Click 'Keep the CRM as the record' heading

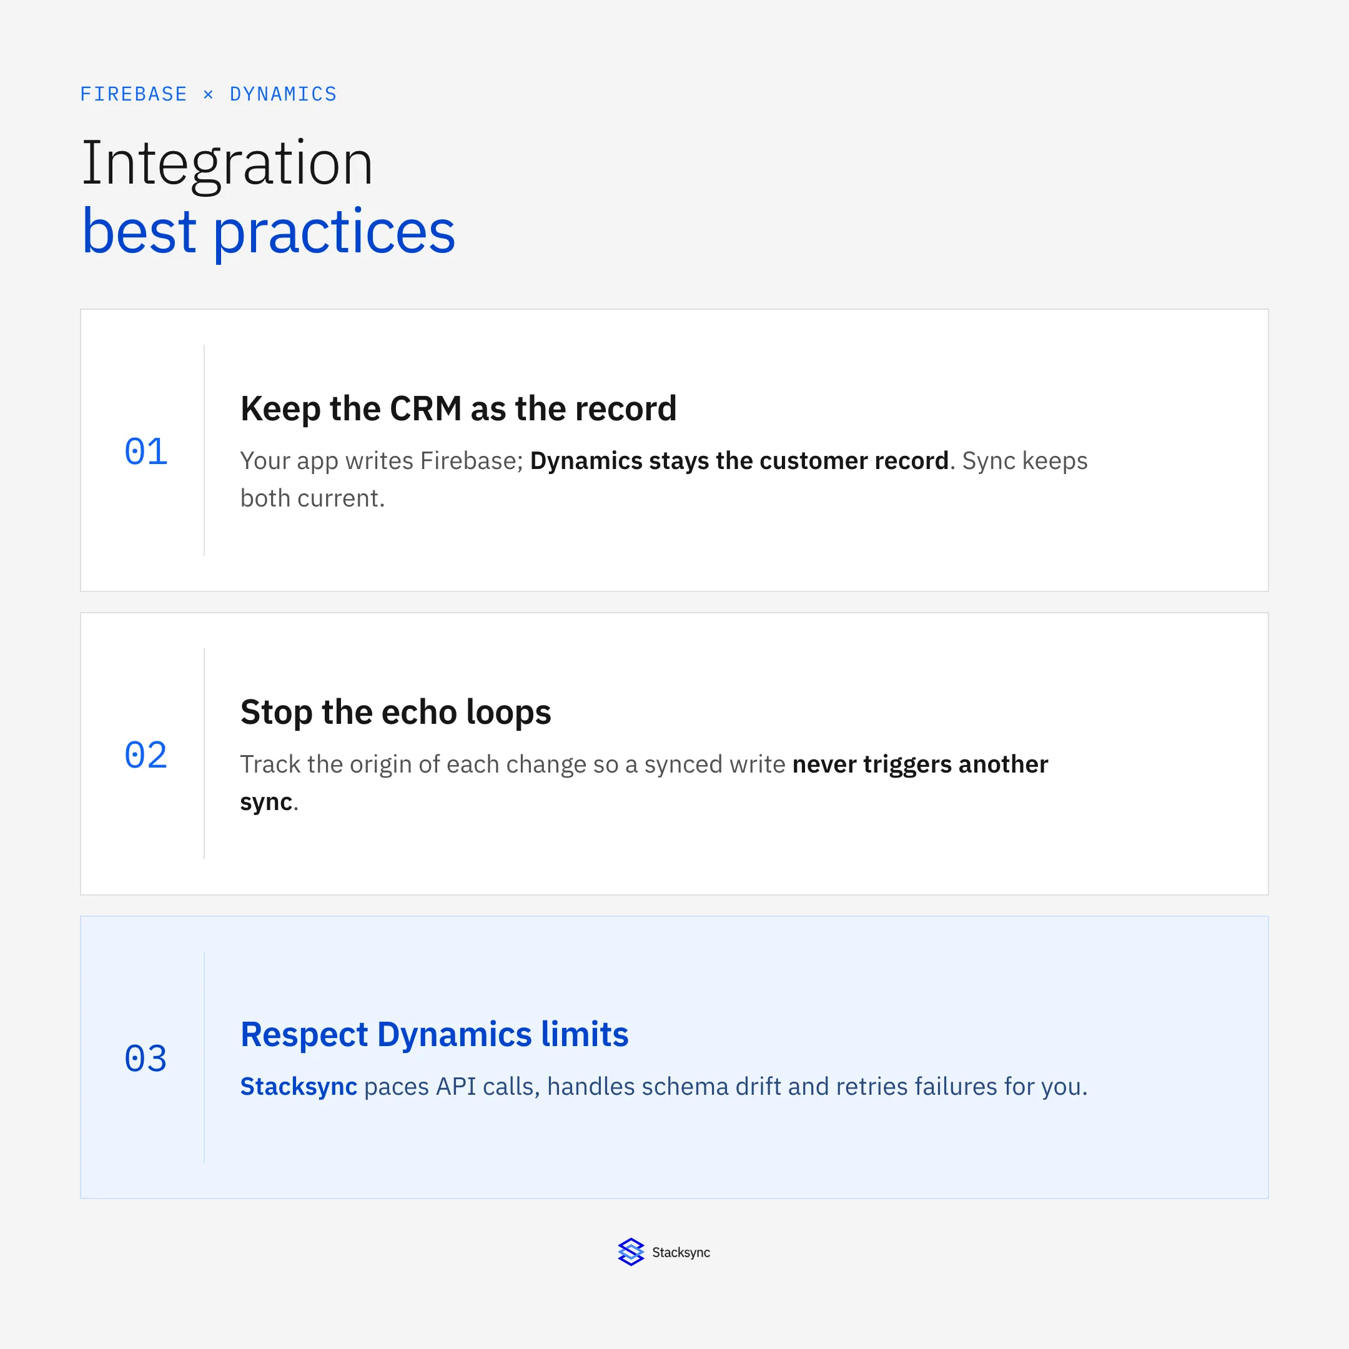[x=458, y=408]
